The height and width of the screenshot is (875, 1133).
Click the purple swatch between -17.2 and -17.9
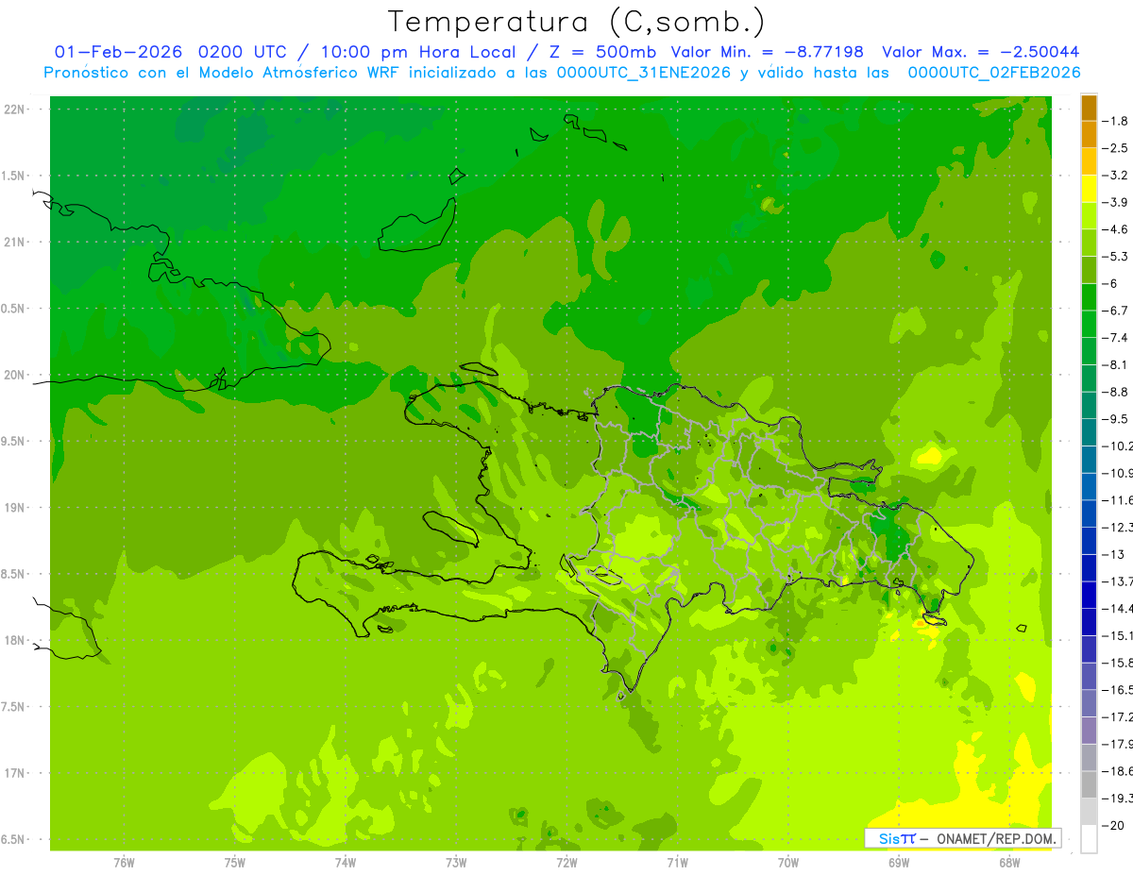(1089, 731)
